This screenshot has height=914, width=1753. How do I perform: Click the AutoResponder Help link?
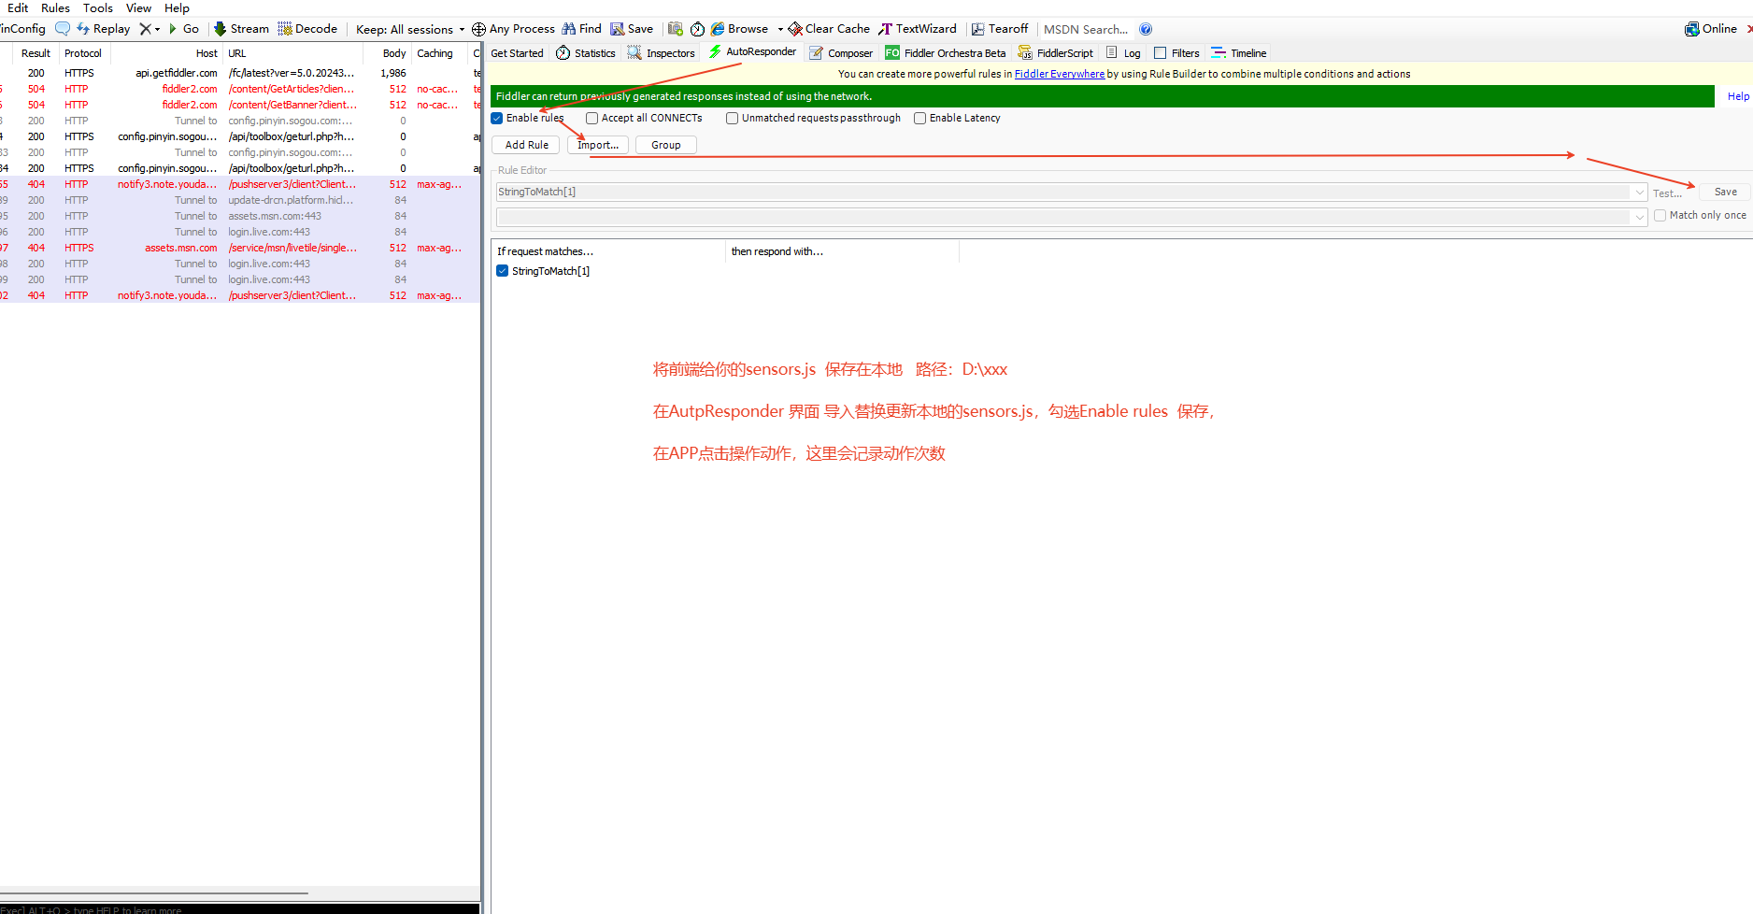(x=1738, y=96)
